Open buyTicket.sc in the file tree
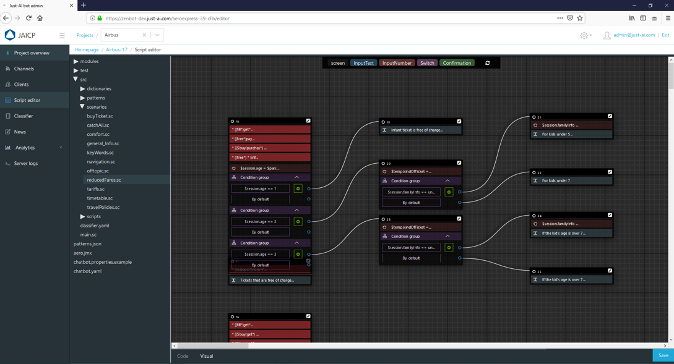674x364 pixels. (100, 116)
